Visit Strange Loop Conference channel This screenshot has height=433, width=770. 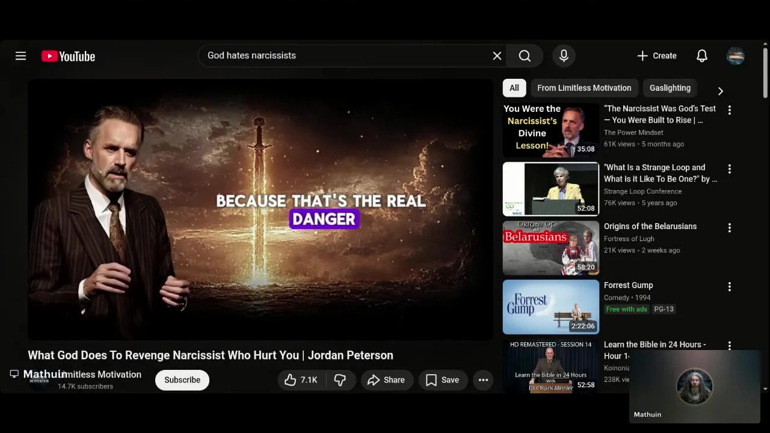click(642, 191)
